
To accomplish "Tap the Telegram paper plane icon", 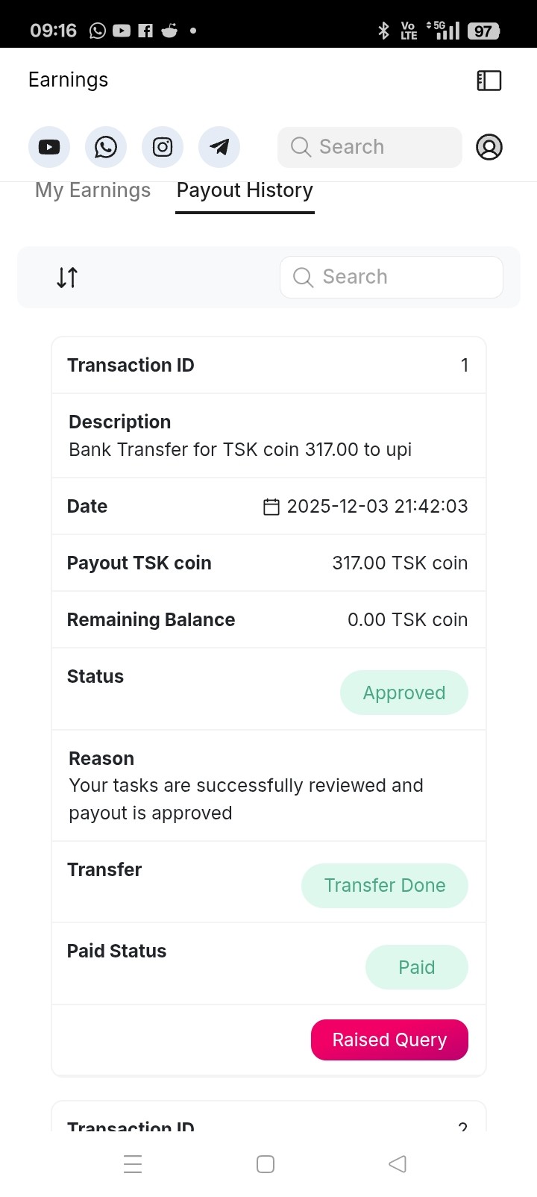I will pos(219,147).
